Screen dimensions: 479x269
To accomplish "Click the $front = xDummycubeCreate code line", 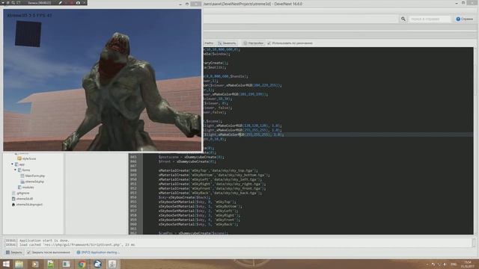I will point(187,161).
